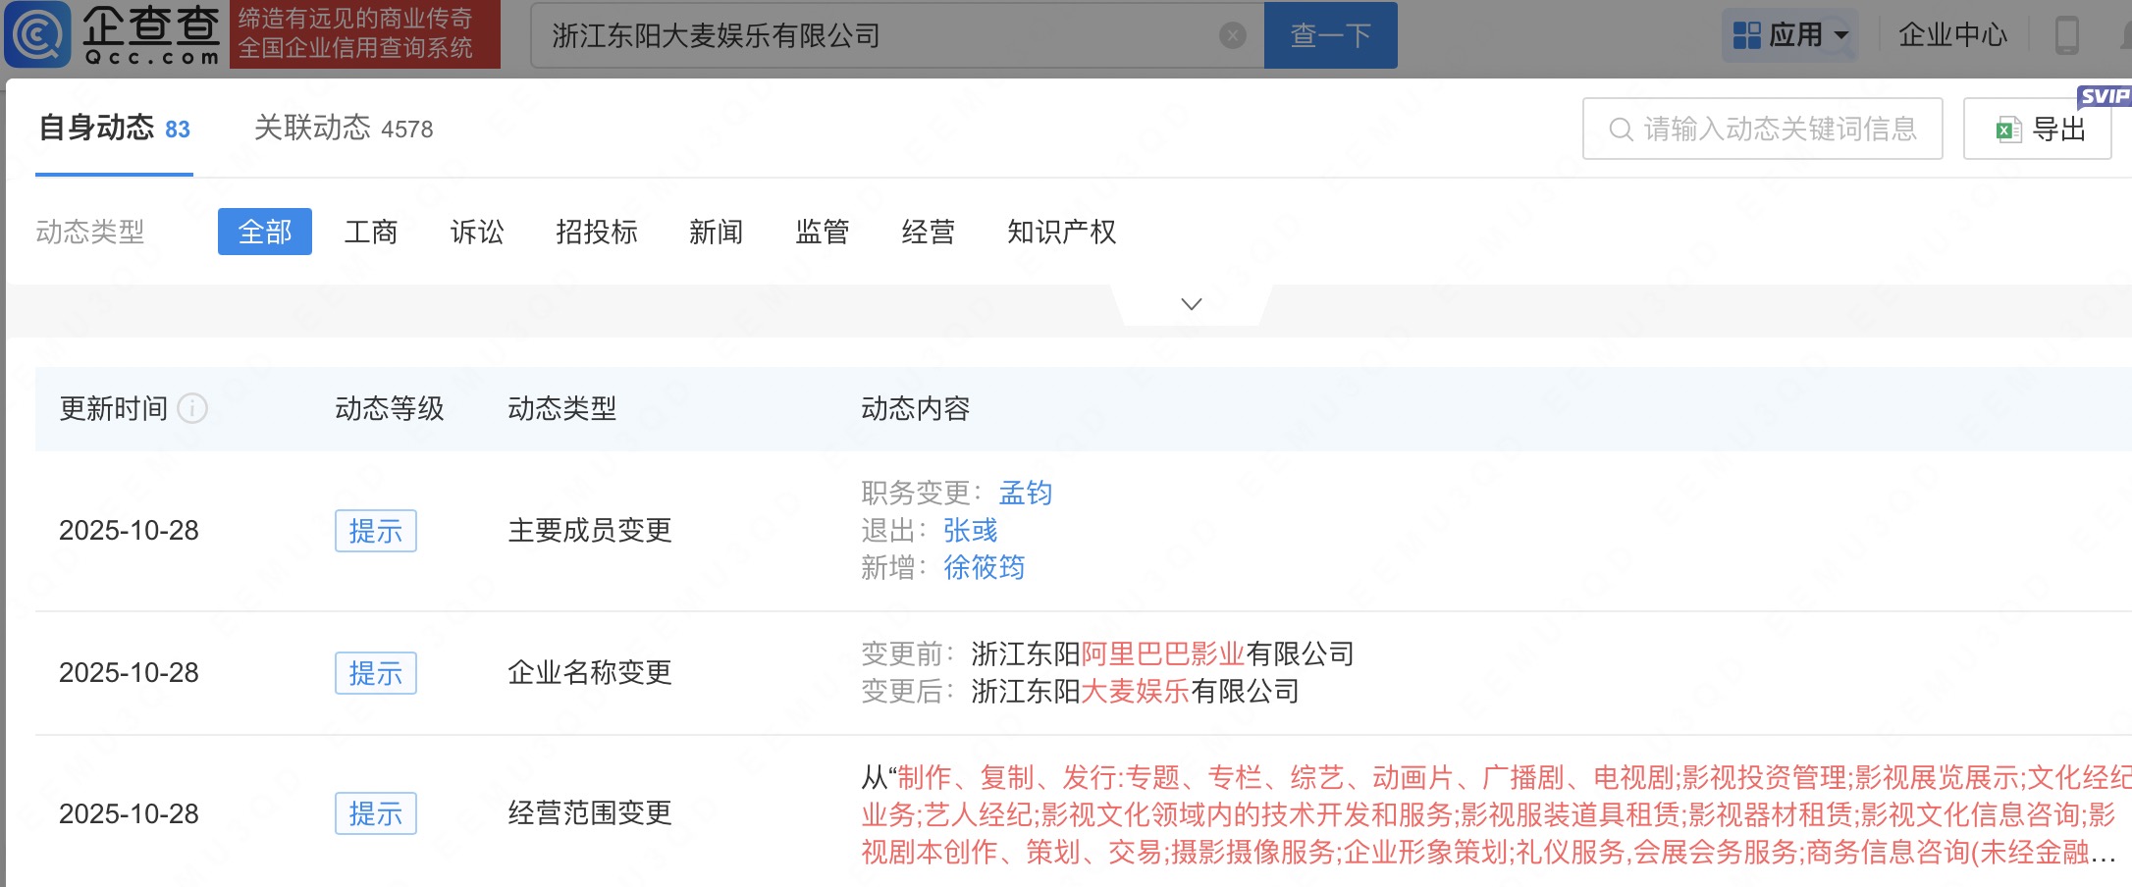The width and height of the screenshot is (2132, 887).
Task: Filter by 诉讼 type
Action: 477,233
